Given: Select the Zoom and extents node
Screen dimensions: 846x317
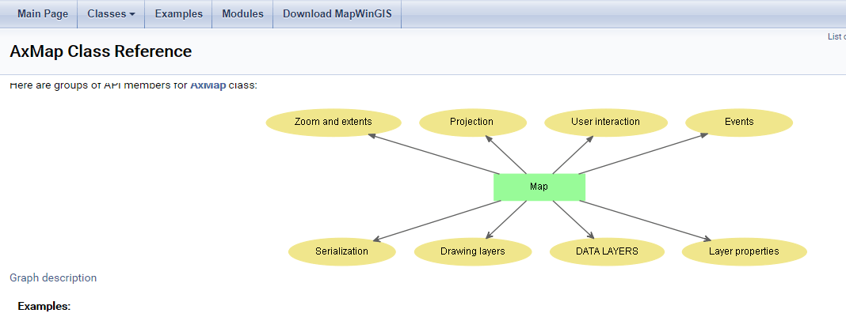Looking at the screenshot, I should 333,123.
